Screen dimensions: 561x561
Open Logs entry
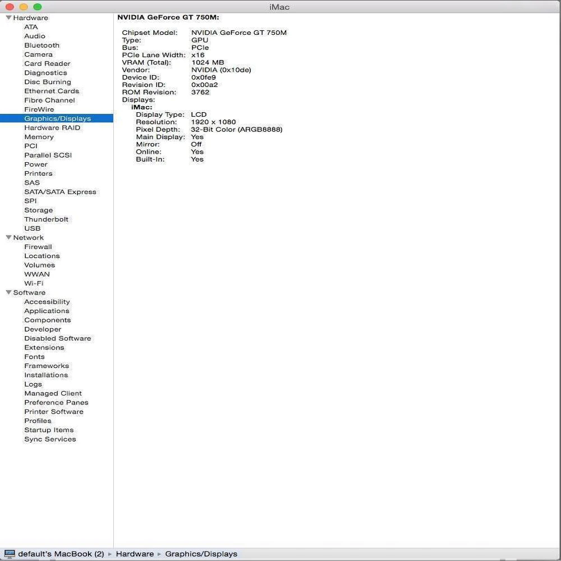[x=33, y=384]
